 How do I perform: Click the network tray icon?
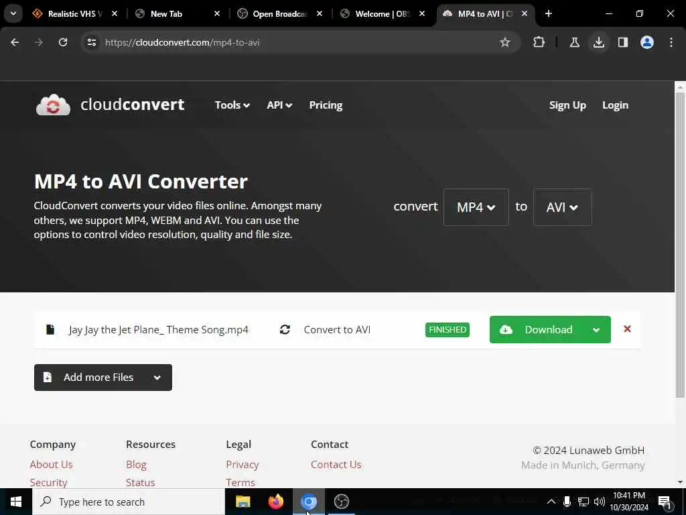[x=584, y=502]
